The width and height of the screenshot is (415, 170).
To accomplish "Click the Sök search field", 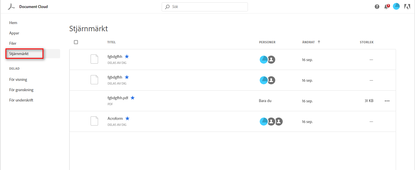I will [x=205, y=7].
